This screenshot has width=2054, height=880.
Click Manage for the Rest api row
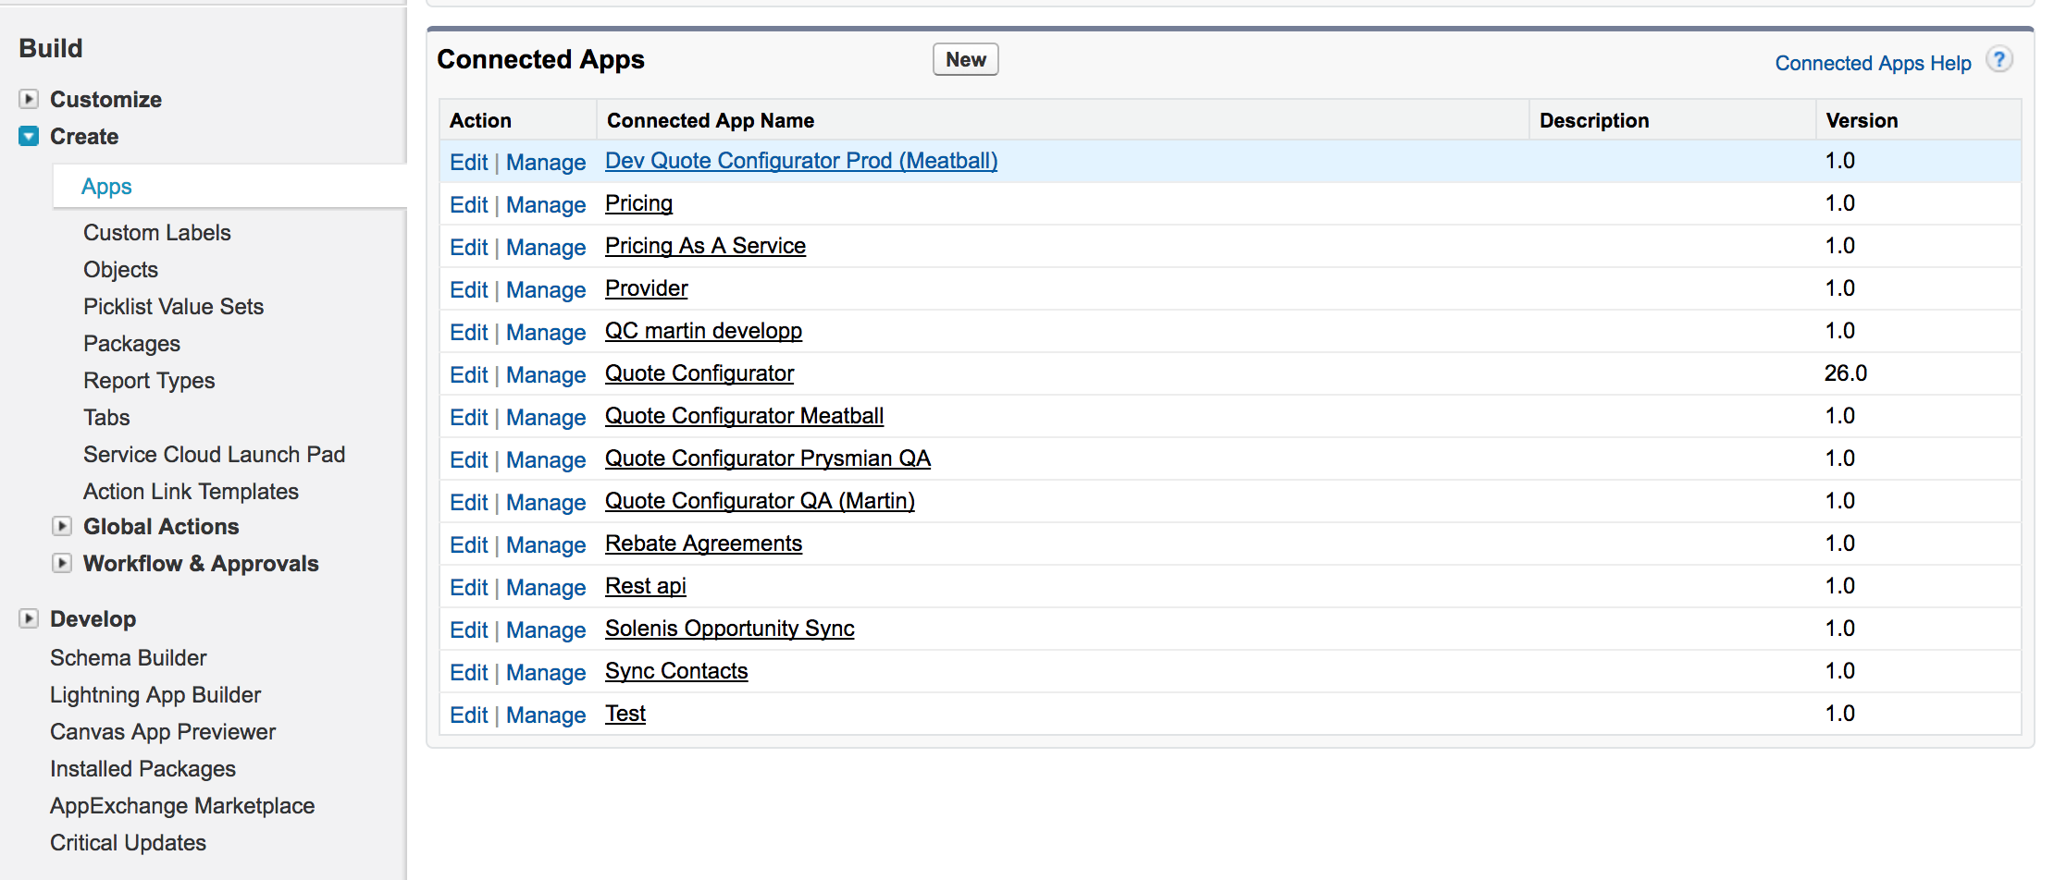pyautogui.click(x=545, y=588)
